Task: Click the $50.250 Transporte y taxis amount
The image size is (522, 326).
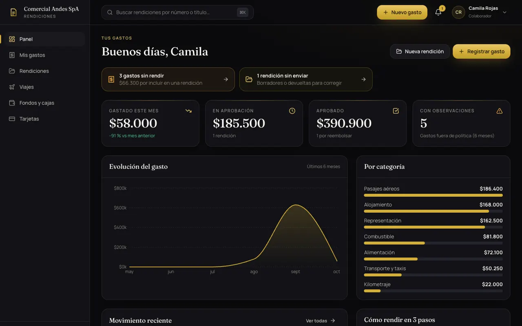Action: click(493, 268)
